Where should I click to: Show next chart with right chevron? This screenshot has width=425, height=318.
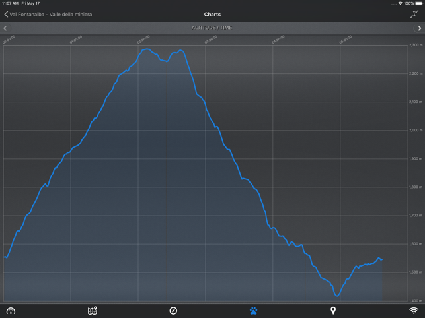tap(419, 28)
